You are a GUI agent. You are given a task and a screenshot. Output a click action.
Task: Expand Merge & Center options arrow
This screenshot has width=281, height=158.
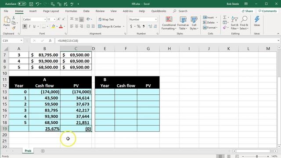click(x=124, y=26)
